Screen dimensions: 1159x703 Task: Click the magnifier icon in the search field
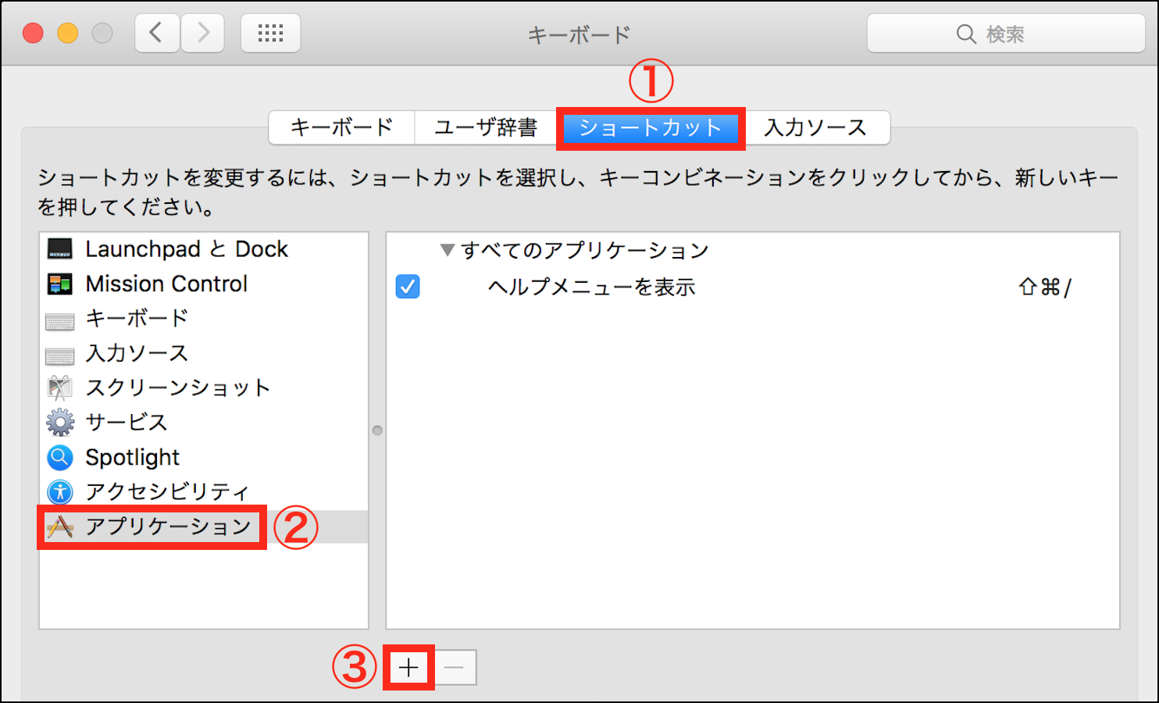[966, 34]
